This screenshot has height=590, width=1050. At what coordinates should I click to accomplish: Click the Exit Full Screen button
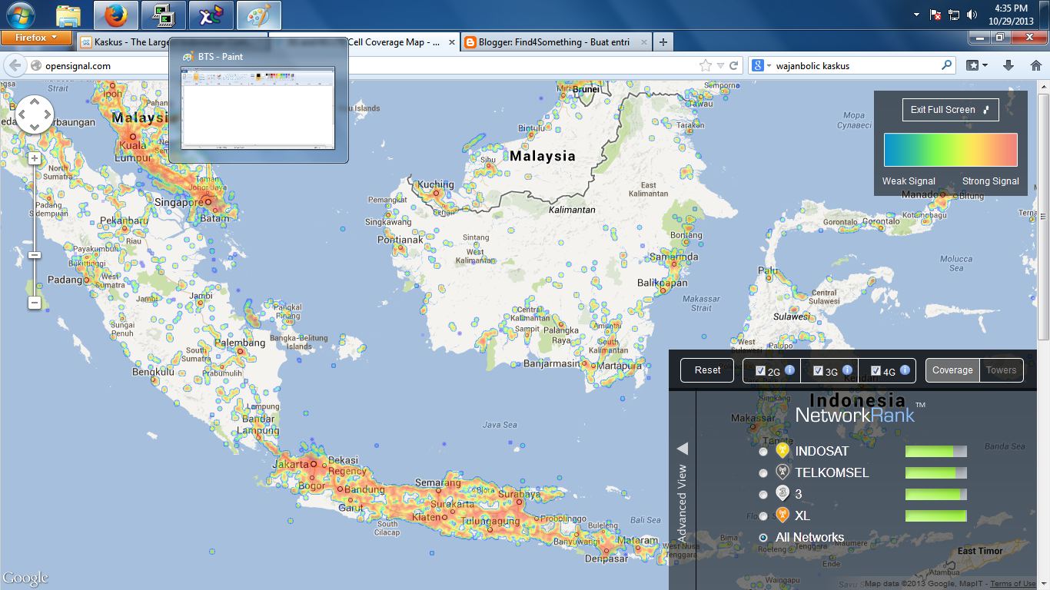tap(951, 110)
